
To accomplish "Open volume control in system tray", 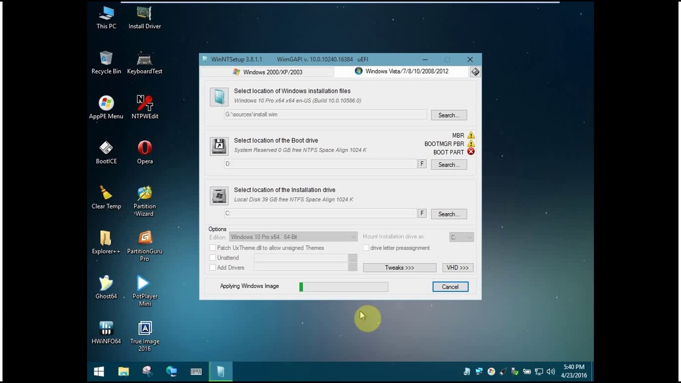I will 551,372.
